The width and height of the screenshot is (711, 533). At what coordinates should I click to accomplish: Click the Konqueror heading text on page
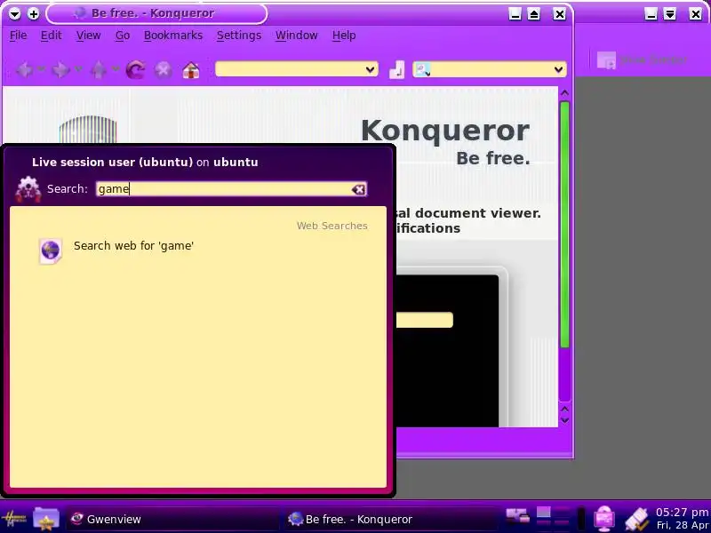[x=445, y=131]
